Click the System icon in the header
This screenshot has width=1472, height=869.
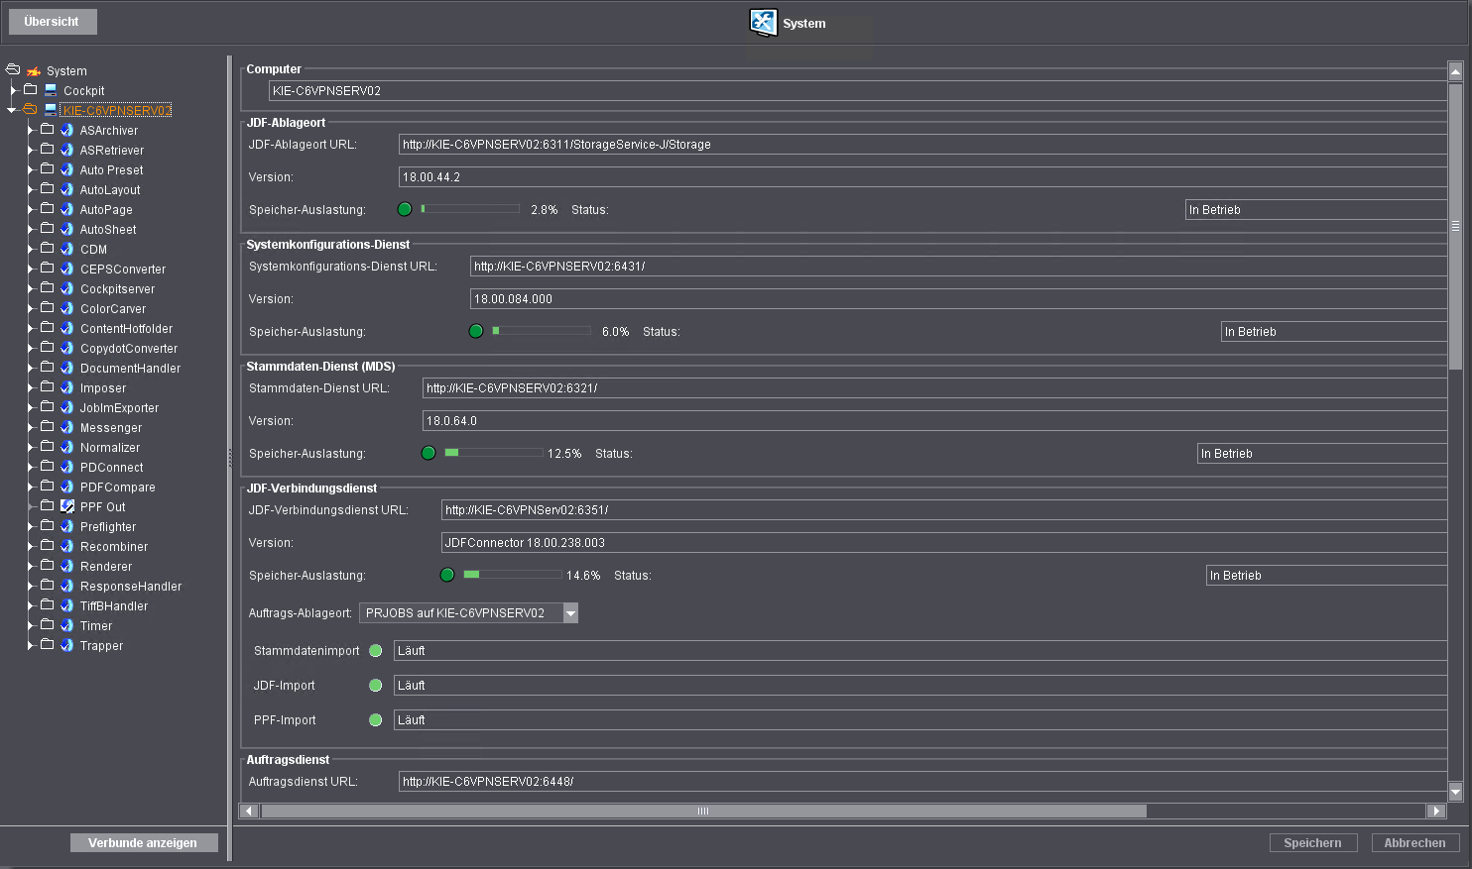(764, 23)
